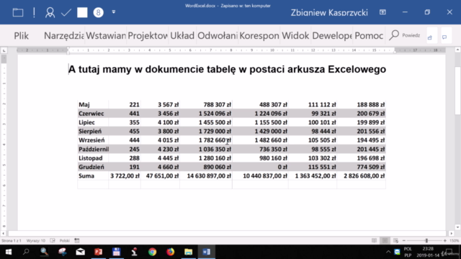Click the total 2 826 608,00 zł cell
Image resolution: width=461 pixels, height=259 pixels.
362,176
